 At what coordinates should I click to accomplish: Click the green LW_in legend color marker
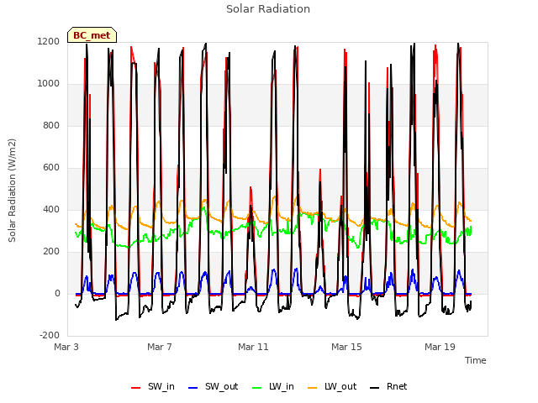point(257,388)
